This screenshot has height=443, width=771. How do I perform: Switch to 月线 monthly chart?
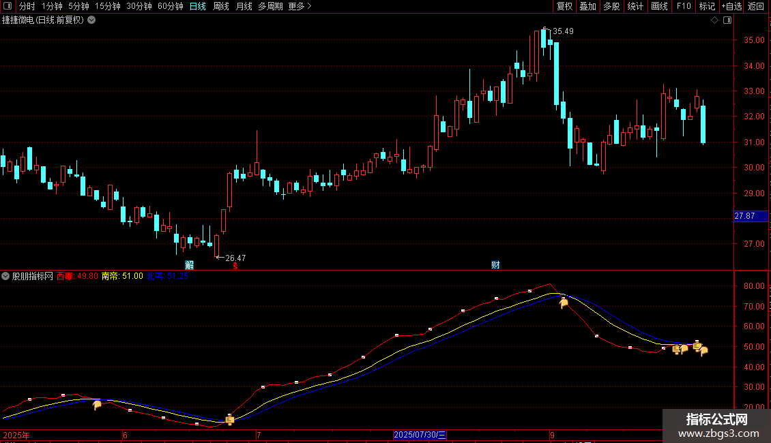tap(244, 6)
